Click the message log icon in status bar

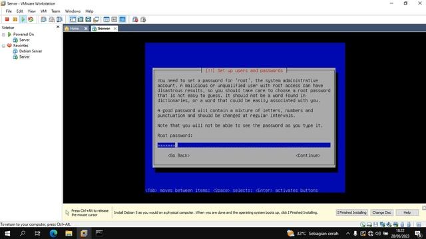[x=419, y=224]
